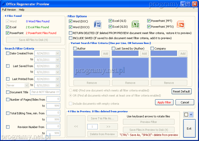The image size is (199, 141).
Task: Open the Date Created from date dropdown
Action: pos(57,53)
